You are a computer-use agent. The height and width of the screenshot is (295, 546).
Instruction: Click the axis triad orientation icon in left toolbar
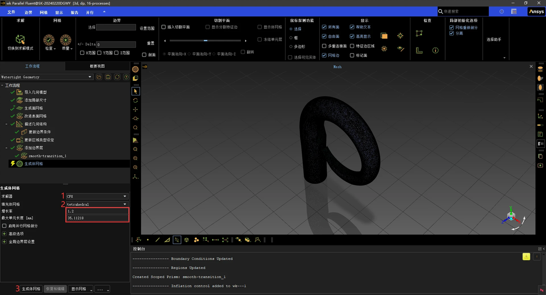click(136, 176)
